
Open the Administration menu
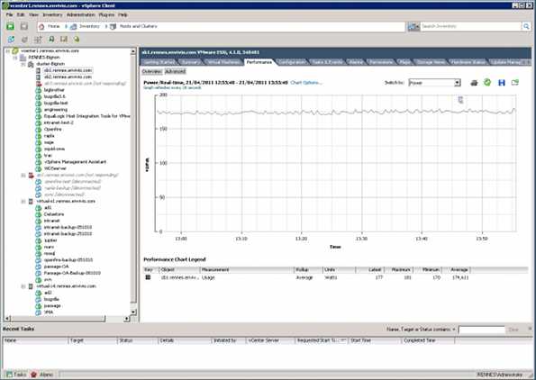[81, 15]
